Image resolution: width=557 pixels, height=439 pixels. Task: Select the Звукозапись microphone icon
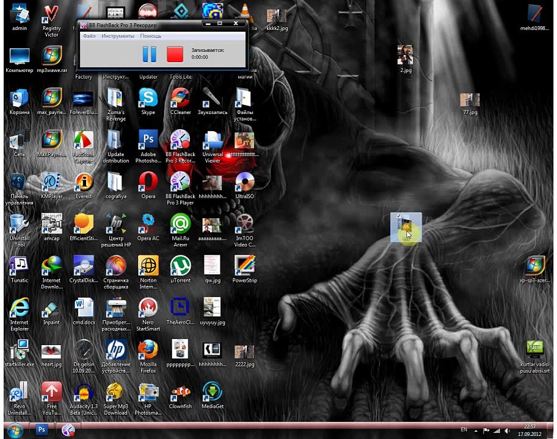pos(213,101)
